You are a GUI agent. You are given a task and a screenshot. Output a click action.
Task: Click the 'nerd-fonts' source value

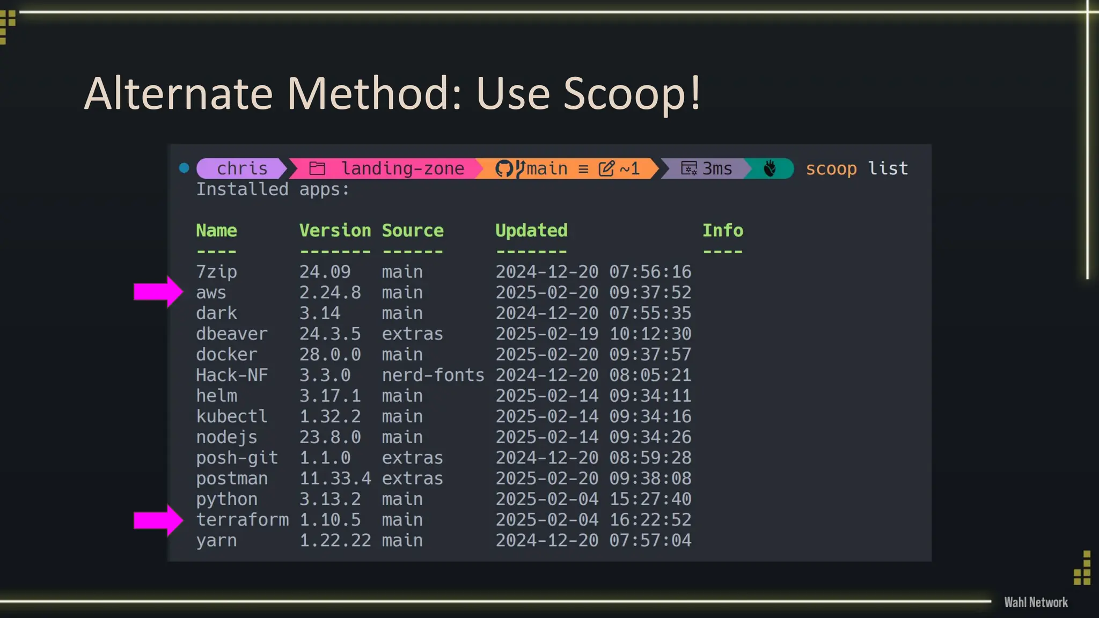(433, 375)
